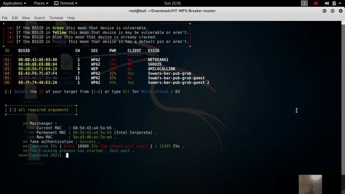
Task: Click WEP security value in row 03
Action: [94, 69]
